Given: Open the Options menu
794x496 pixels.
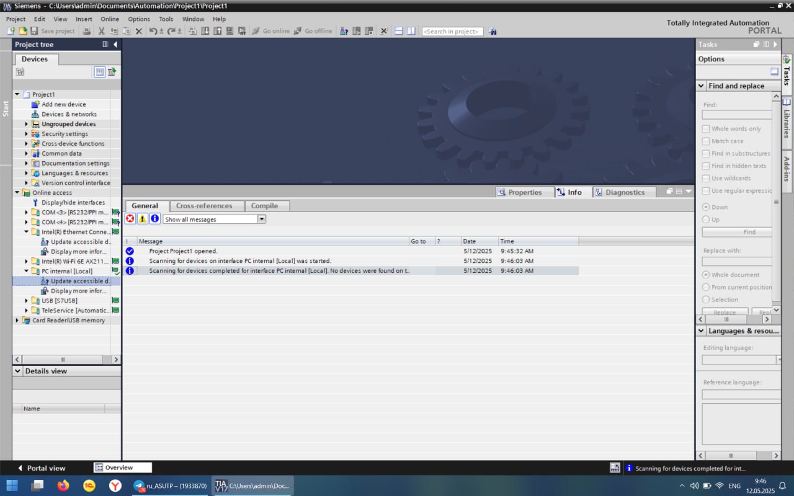Looking at the screenshot, I should point(139,19).
